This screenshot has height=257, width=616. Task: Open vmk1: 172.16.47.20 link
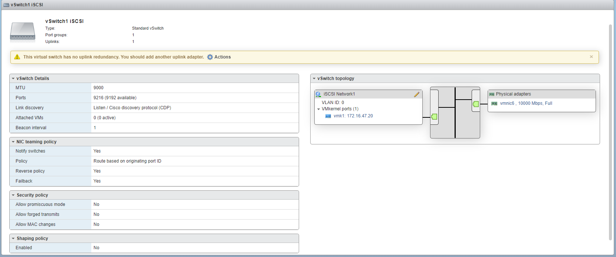pyautogui.click(x=353, y=116)
